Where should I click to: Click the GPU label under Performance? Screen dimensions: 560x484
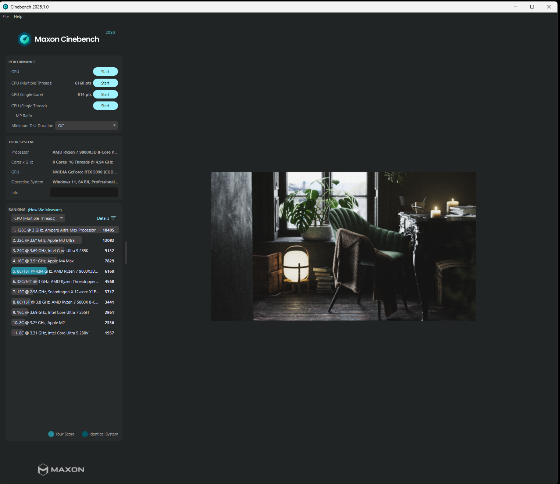(15, 72)
